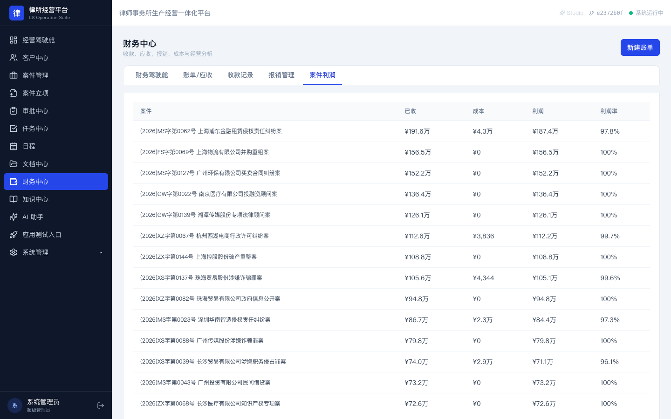Click the 案件管理 briefcase icon

coord(14,75)
